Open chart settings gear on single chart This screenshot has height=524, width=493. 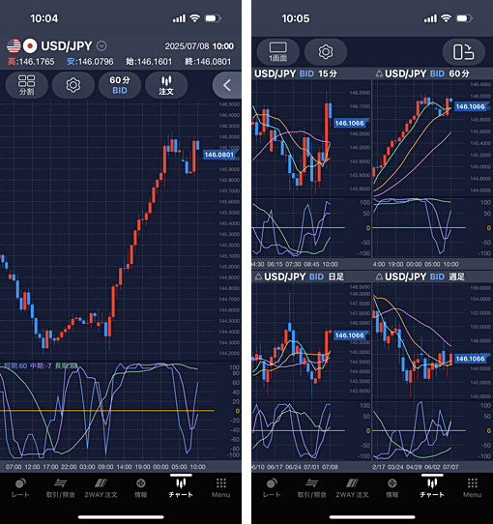click(73, 85)
